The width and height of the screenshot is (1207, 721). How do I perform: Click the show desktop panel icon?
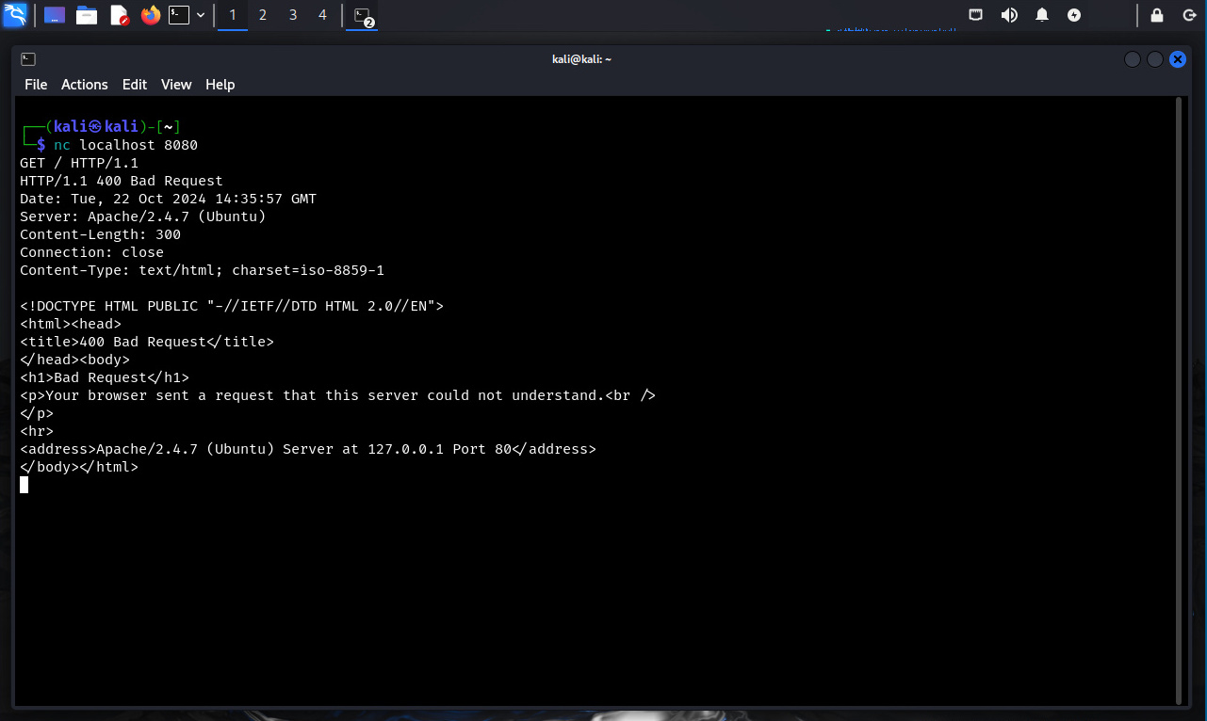click(x=55, y=15)
